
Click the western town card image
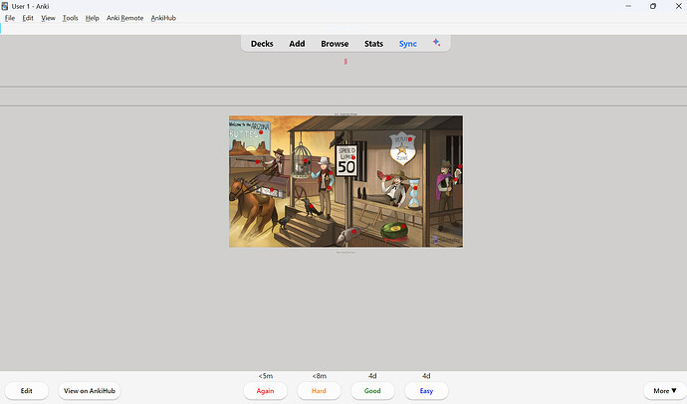(x=345, y=181)
